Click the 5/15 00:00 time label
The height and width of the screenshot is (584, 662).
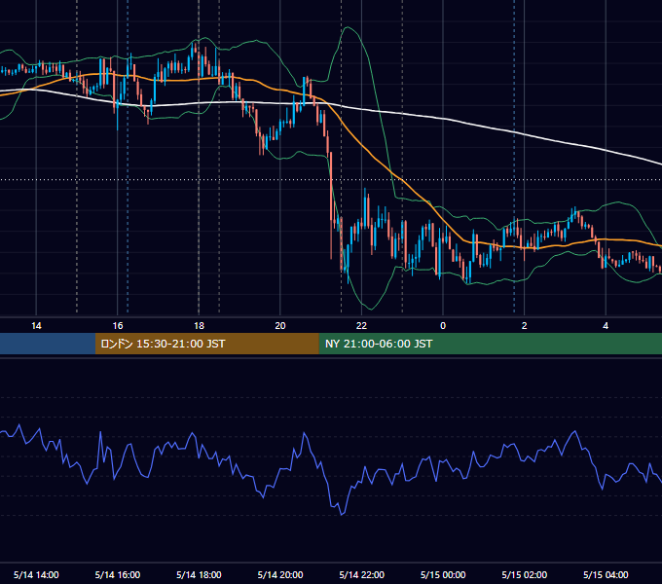pyautogui.click(x=443, y=574)
